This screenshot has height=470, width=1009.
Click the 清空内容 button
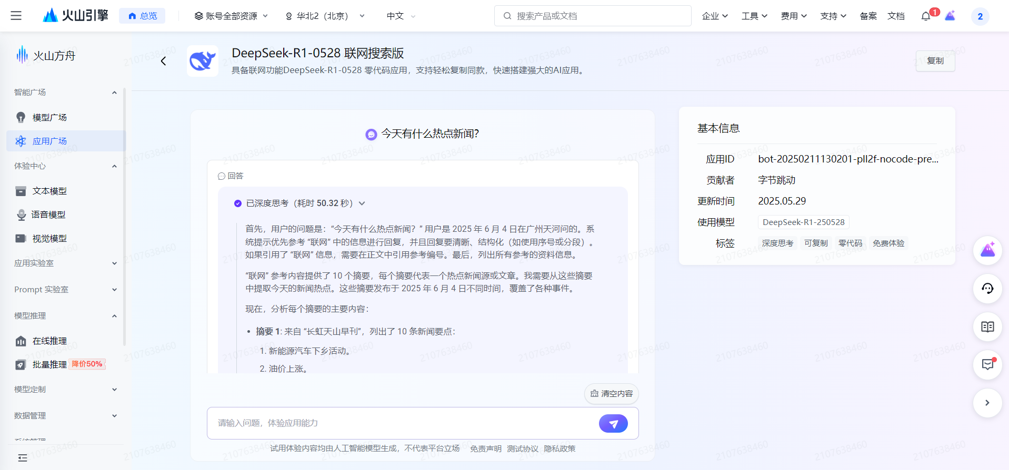point(612,394)
